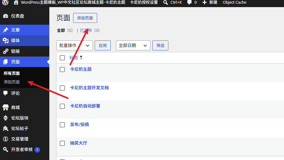
Task: Open 论坛帖子 menu item
Action: (25, 128)
